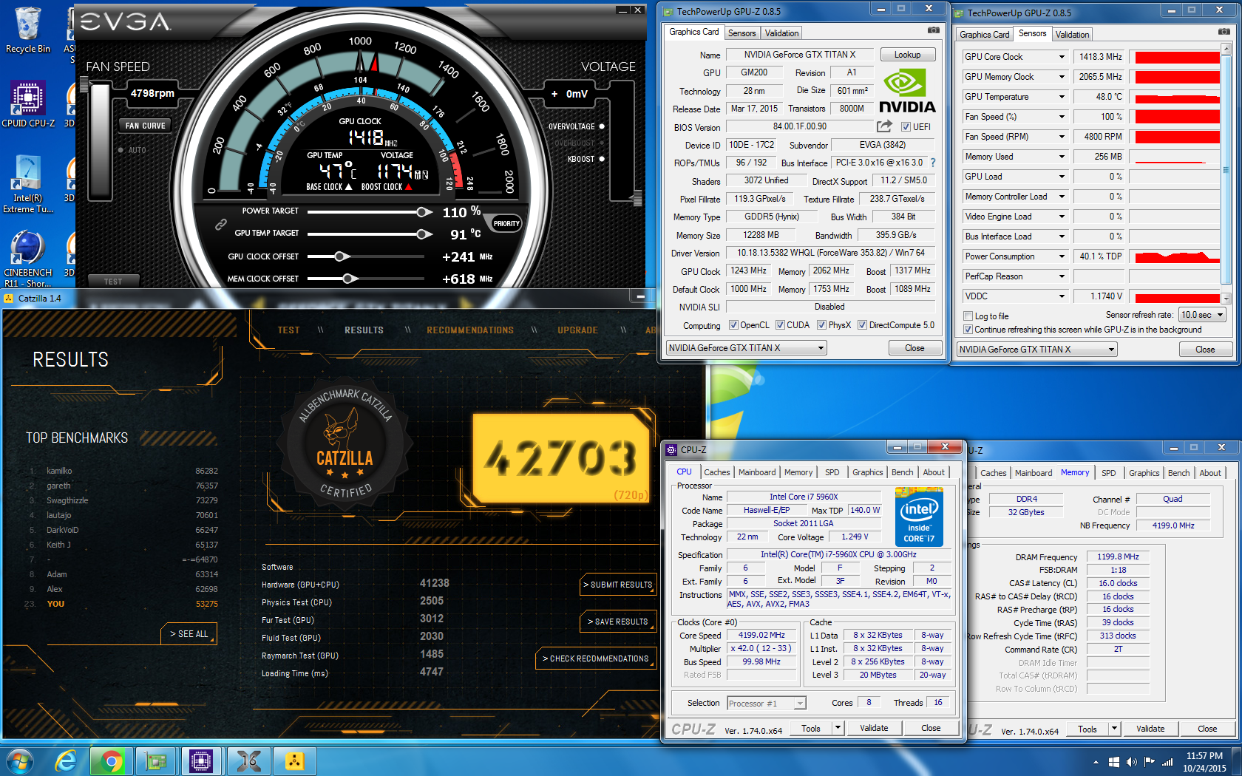Click SEE ALL top benchmarks button

click(189, 634)
